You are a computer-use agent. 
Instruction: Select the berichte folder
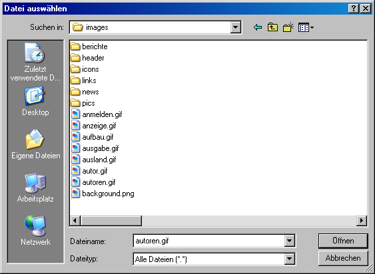pyautogui.click(x=89, y=47)
